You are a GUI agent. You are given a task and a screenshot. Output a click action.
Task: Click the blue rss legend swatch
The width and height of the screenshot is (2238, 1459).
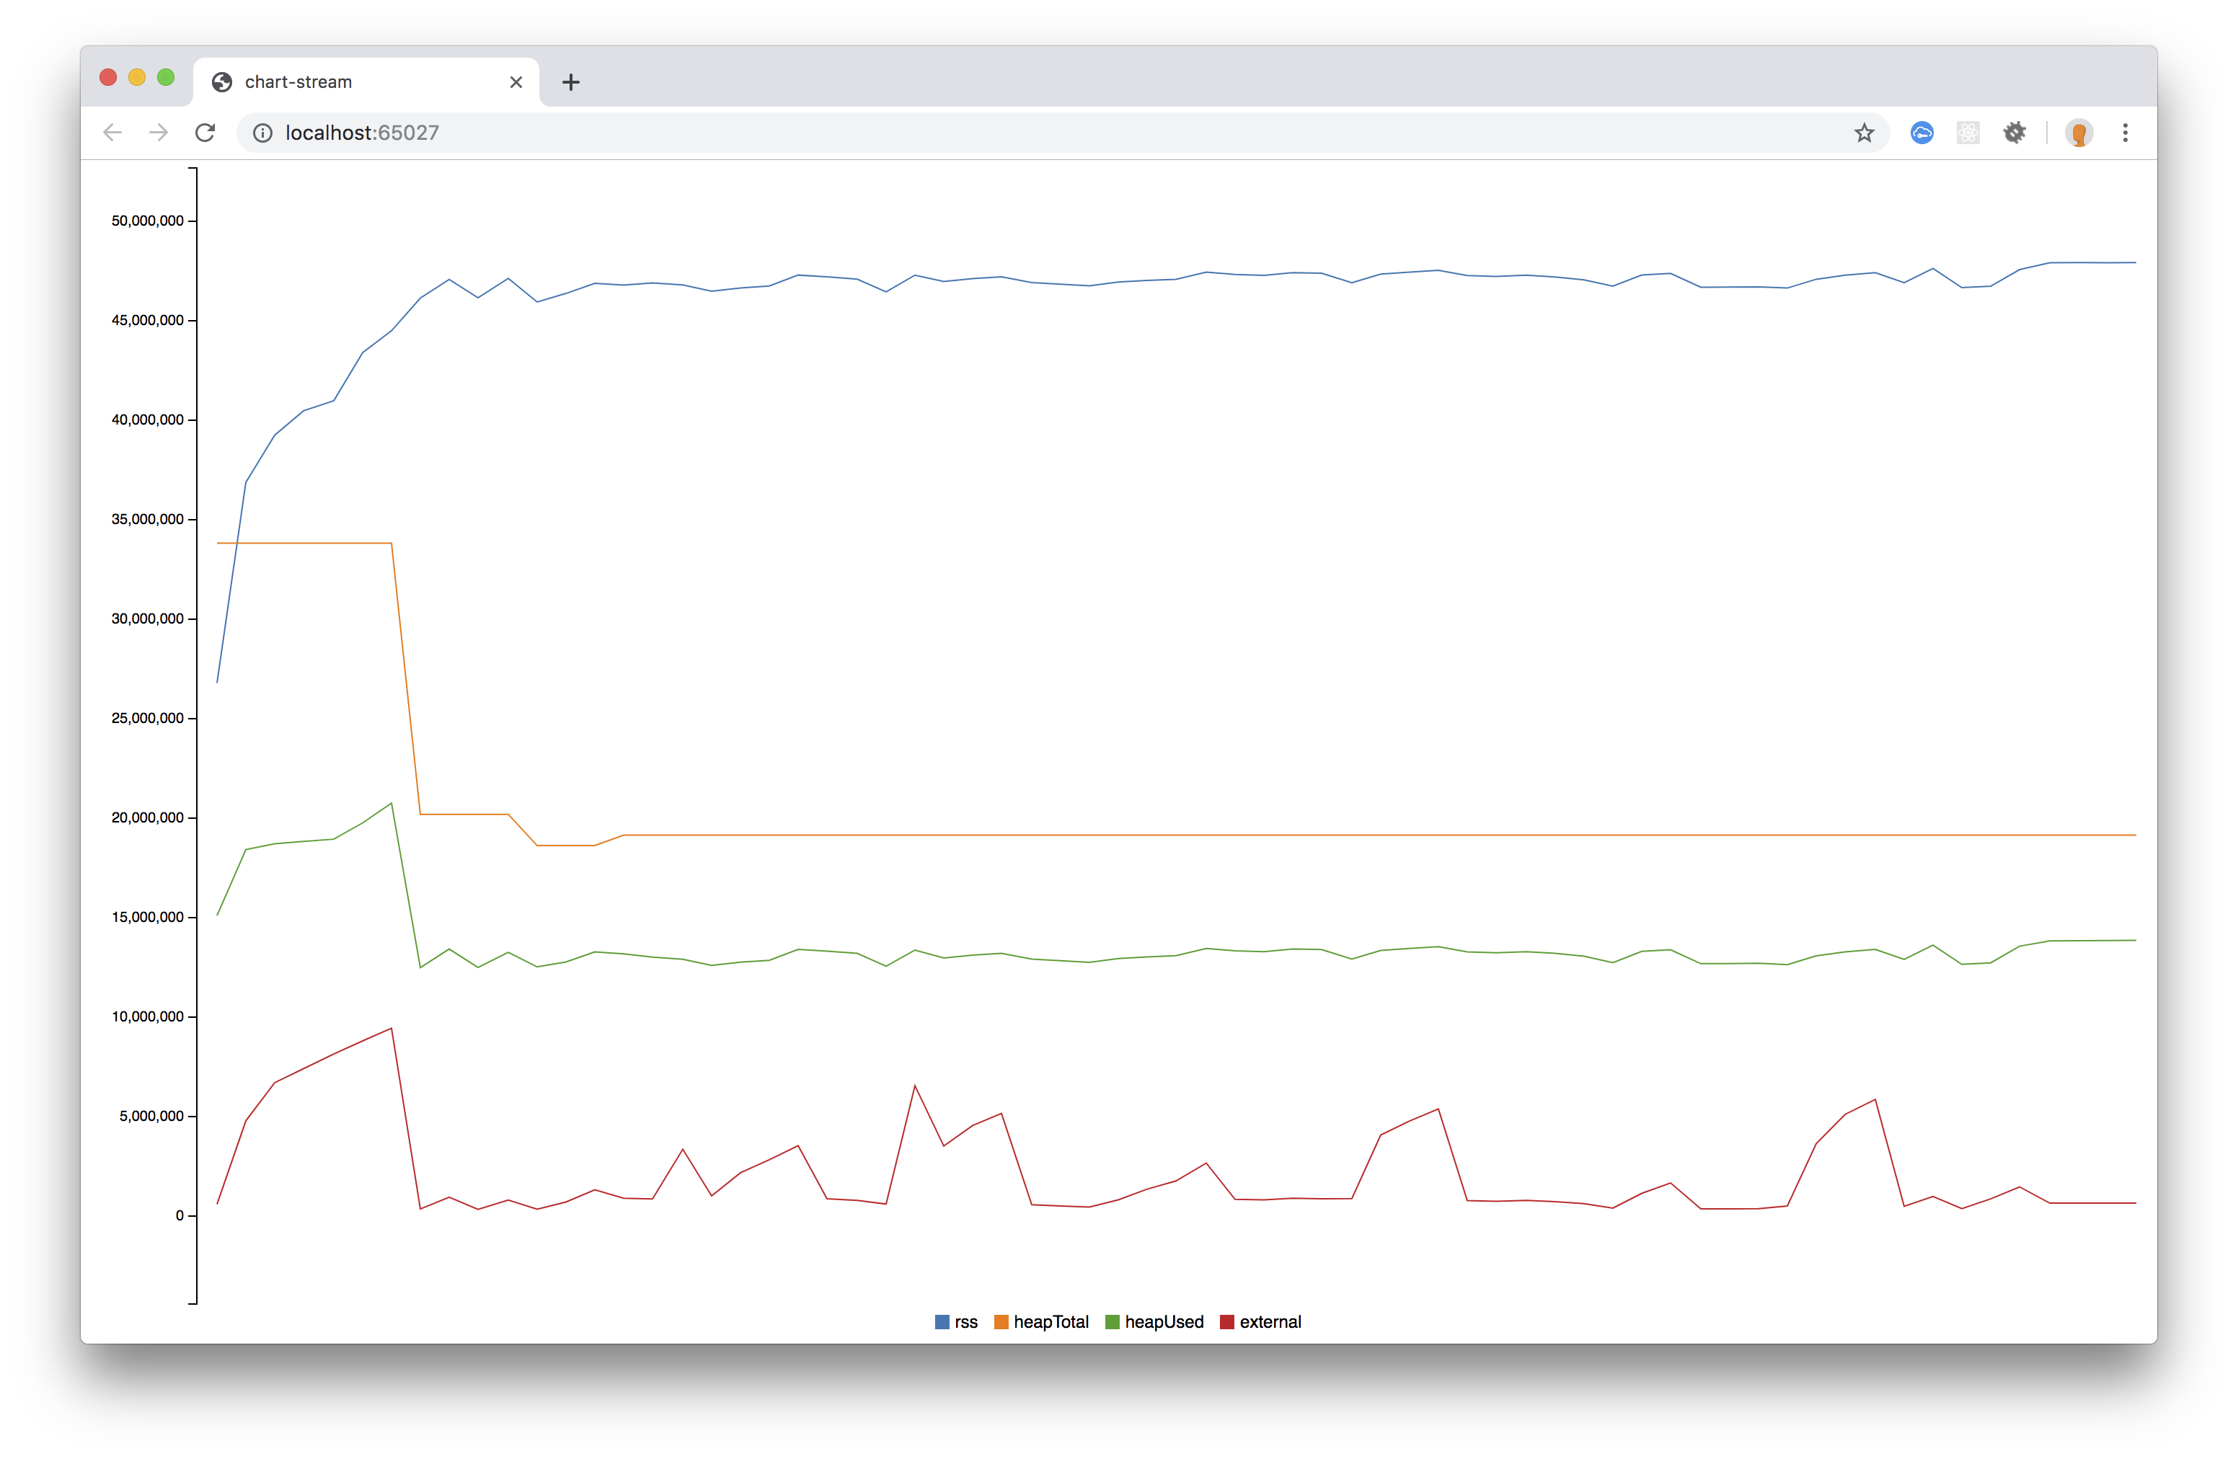pos(942,1322)
